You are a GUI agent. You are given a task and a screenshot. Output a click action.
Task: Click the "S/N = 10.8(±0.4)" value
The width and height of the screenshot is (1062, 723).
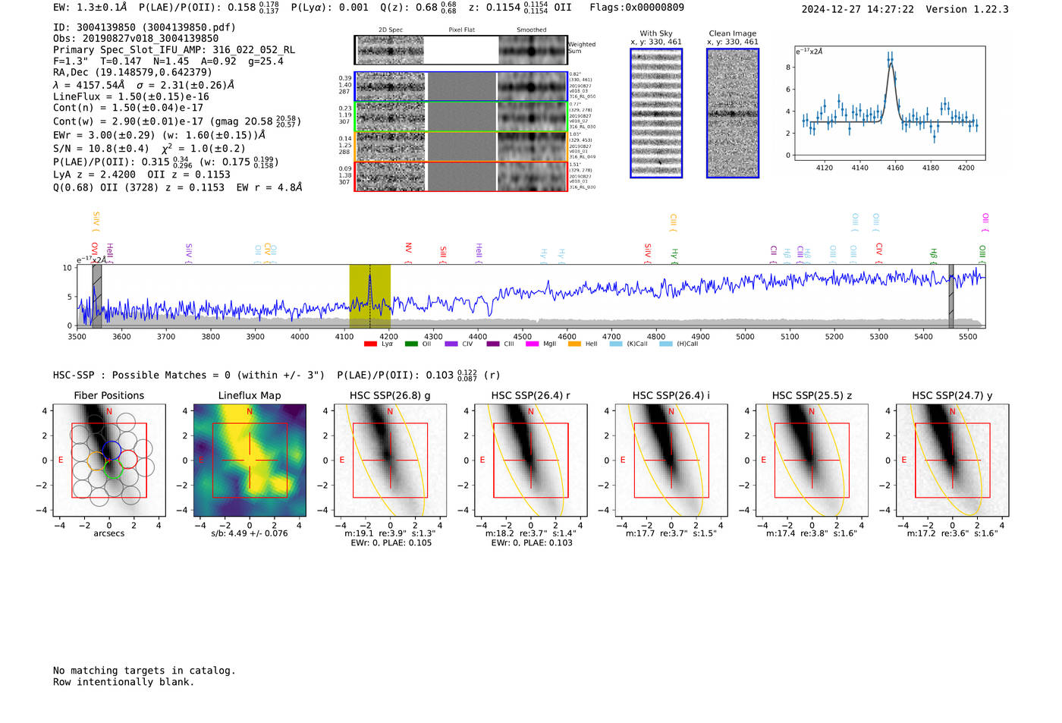pyautogui.click(x=101, y=149)
